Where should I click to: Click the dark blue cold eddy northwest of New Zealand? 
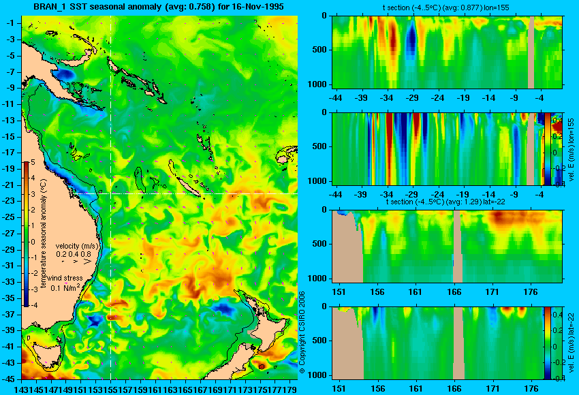pos(222,309)
